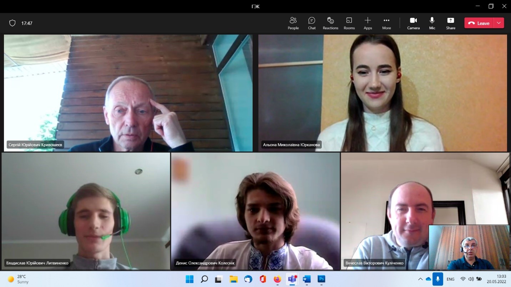Add Apps to the meeting
The height and width of the screenshot is (287, 511).
(368, 23)
